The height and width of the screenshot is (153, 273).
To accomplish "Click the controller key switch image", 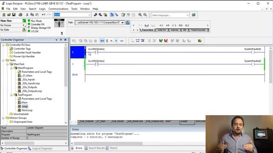I will point(59,23).
